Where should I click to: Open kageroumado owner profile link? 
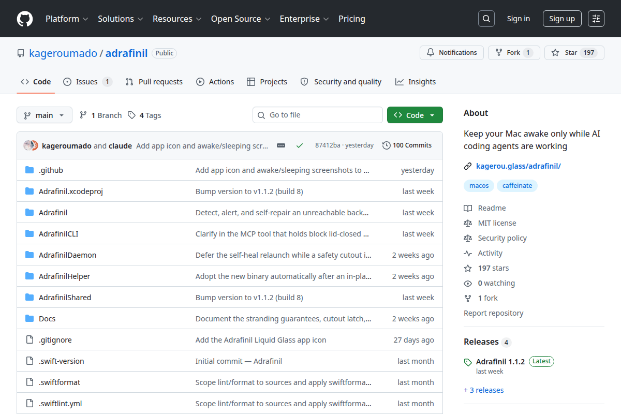coord(63,53)
